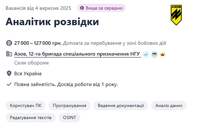The height and width of the screenshot is (127, 197).
Task: Click the blue verified checkmark badge
Action: coord(146,54)
